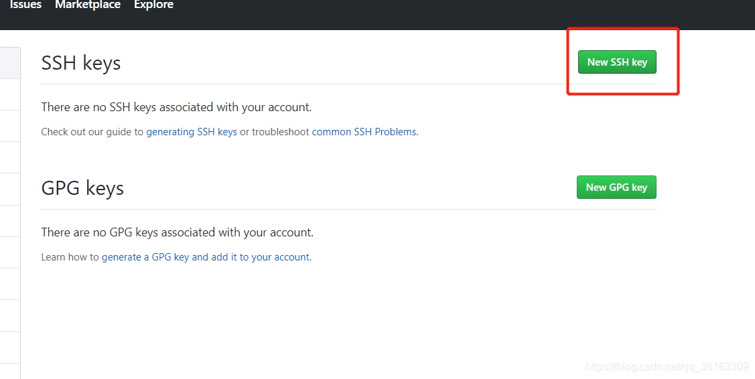Open the common SSH Problems link

(x=364, y=132)
